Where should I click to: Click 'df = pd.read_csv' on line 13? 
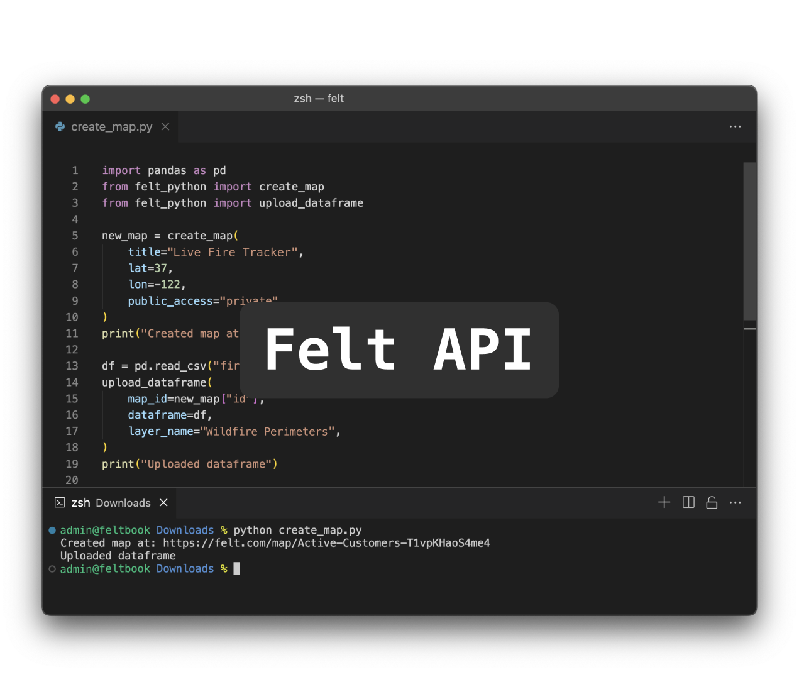(x=154, y=366)
